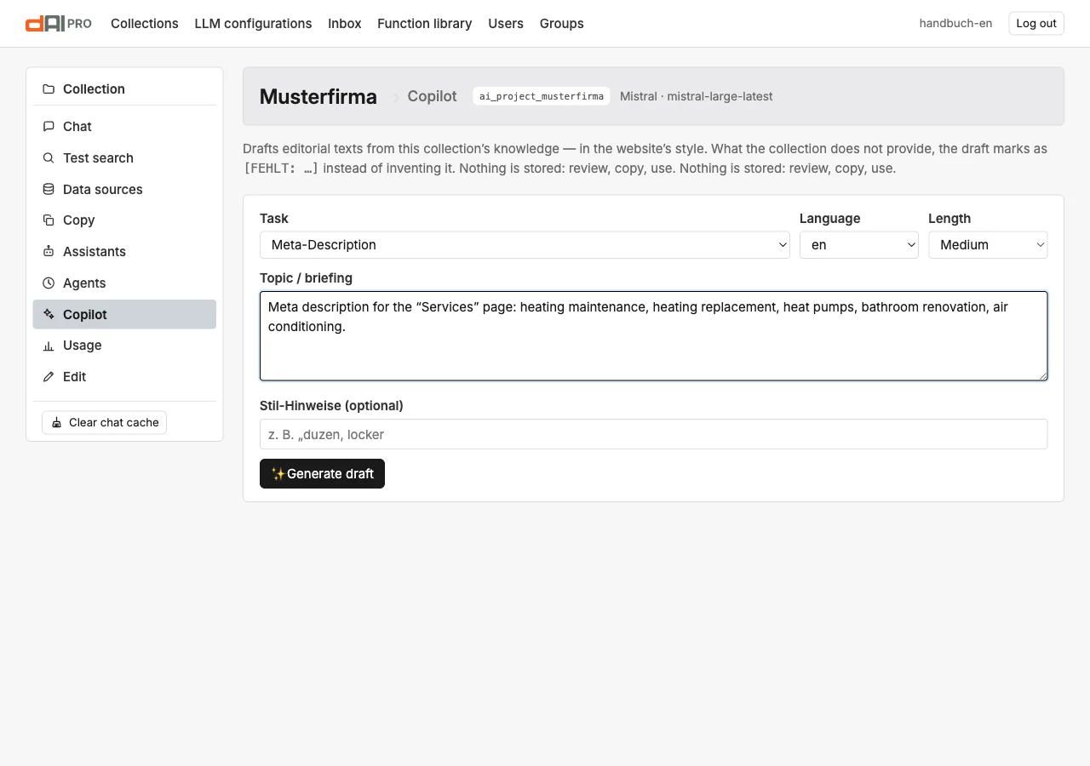Open the Data sources sidebar entry
Screen dimensions: 1090x766
[x=124, y=190]
